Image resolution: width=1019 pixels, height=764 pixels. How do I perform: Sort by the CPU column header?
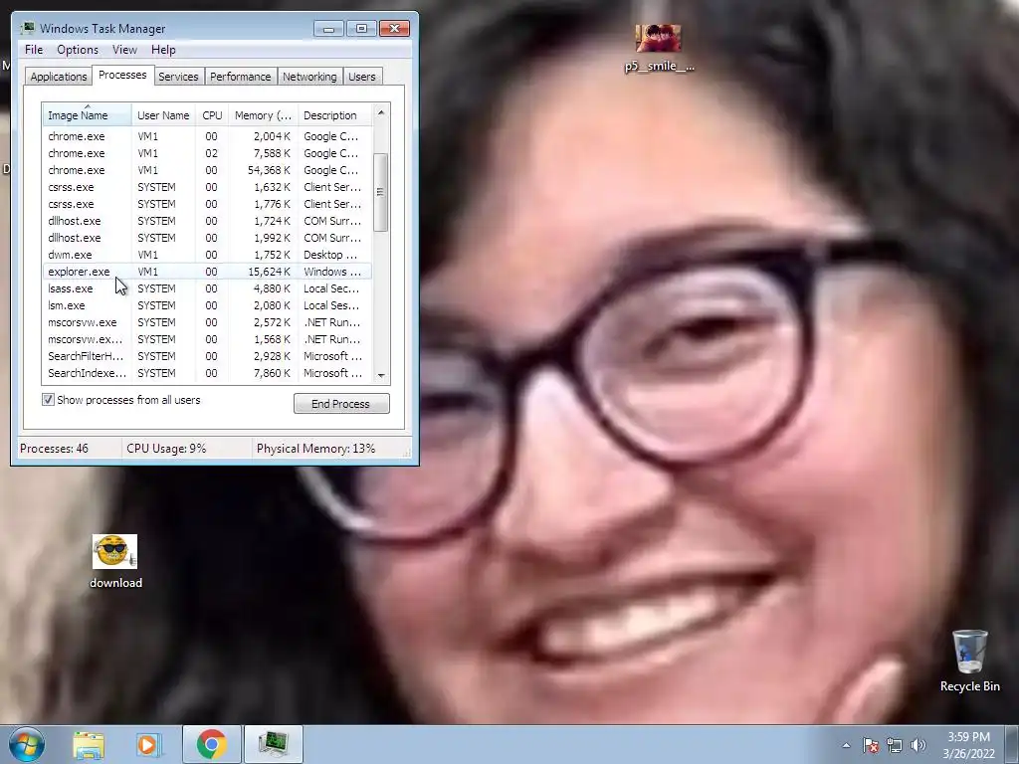(212, 115)
